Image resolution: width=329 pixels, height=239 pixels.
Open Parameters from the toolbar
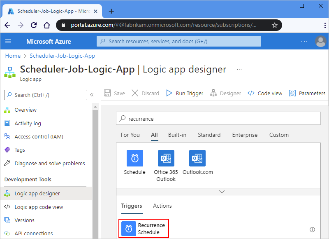pyautogui.click(x=307, y=93)
